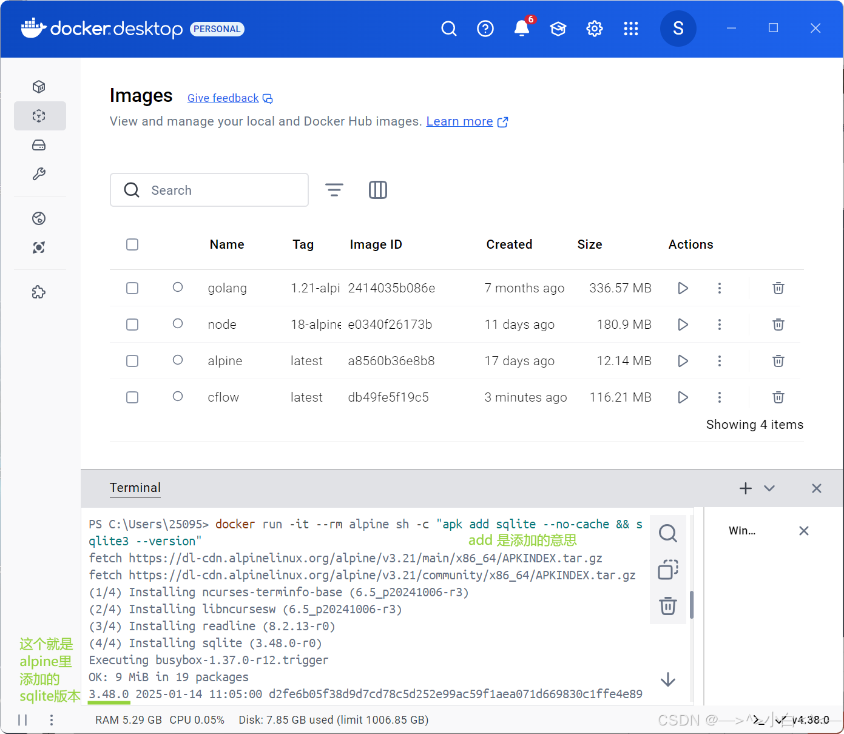
Task: Open the Give feedback link
Action: (x=223, y=98)
